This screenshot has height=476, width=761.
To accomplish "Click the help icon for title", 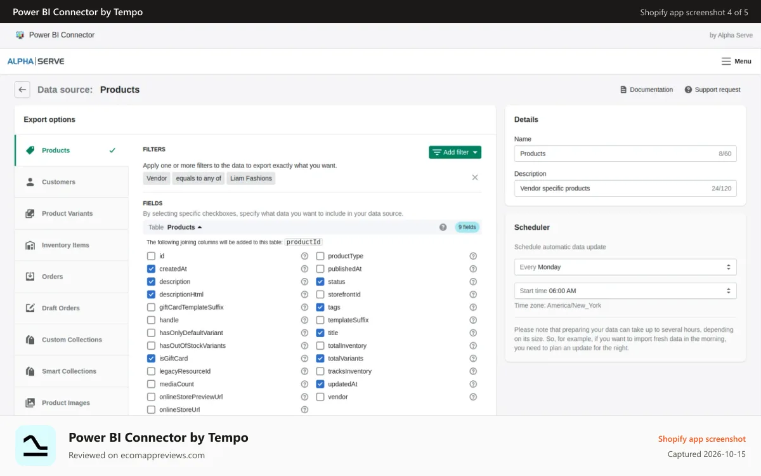I will [473, 333].
